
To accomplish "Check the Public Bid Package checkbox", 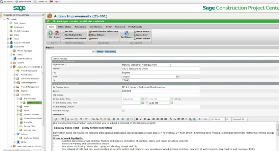I will (x=123, y=111).
